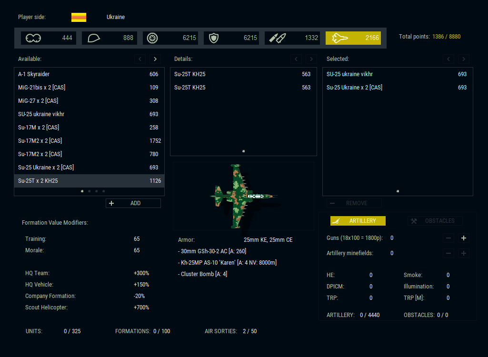Click the Add button

coord(133,203)
